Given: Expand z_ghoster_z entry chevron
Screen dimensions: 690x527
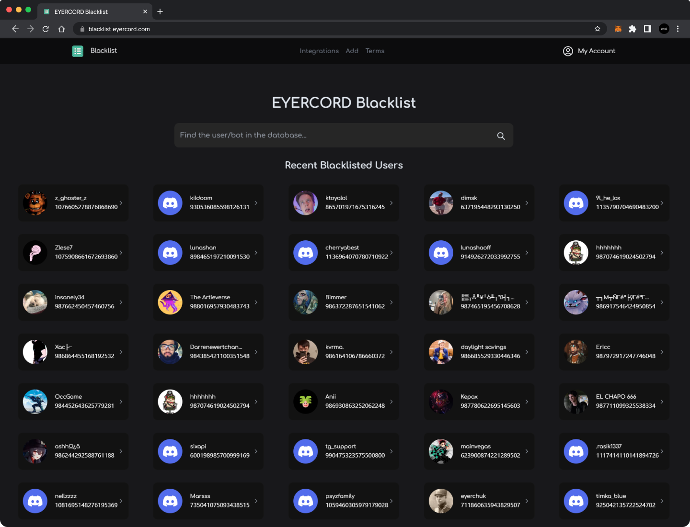Looking at the screenshot, I should point(121,203).
